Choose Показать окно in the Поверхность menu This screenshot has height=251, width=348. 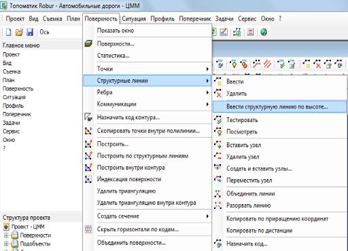coord(147,31)
